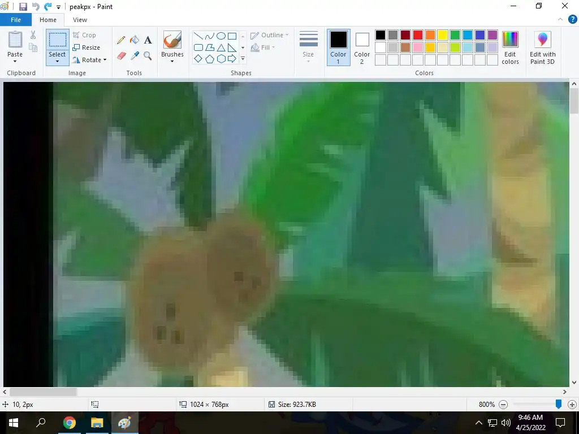Click the zoom slider handle
Image resolution: width=579 pixels, height=434 pixels.
pos(559,405)
